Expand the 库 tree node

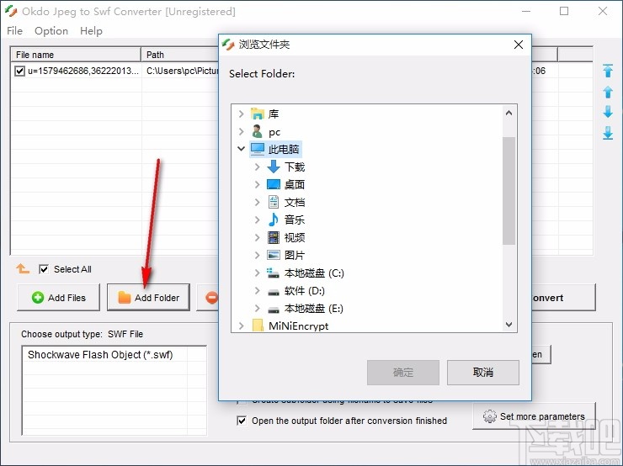click(241, 114)
